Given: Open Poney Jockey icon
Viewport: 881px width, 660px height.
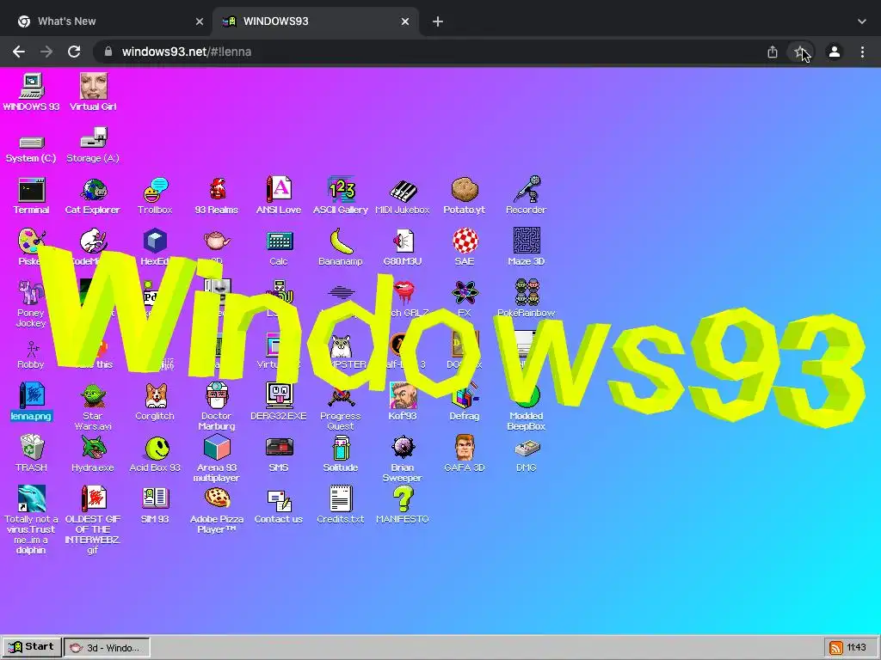Looking at the screenshot, I should [31, 304].
